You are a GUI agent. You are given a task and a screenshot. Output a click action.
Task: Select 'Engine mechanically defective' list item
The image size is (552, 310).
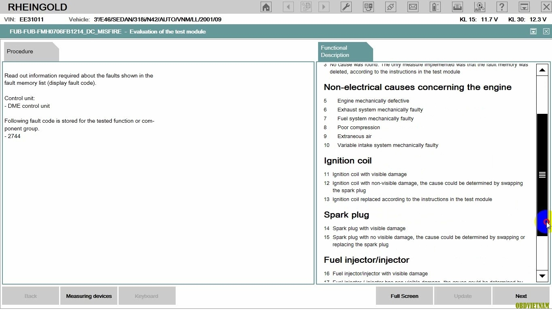click(373, 101)
